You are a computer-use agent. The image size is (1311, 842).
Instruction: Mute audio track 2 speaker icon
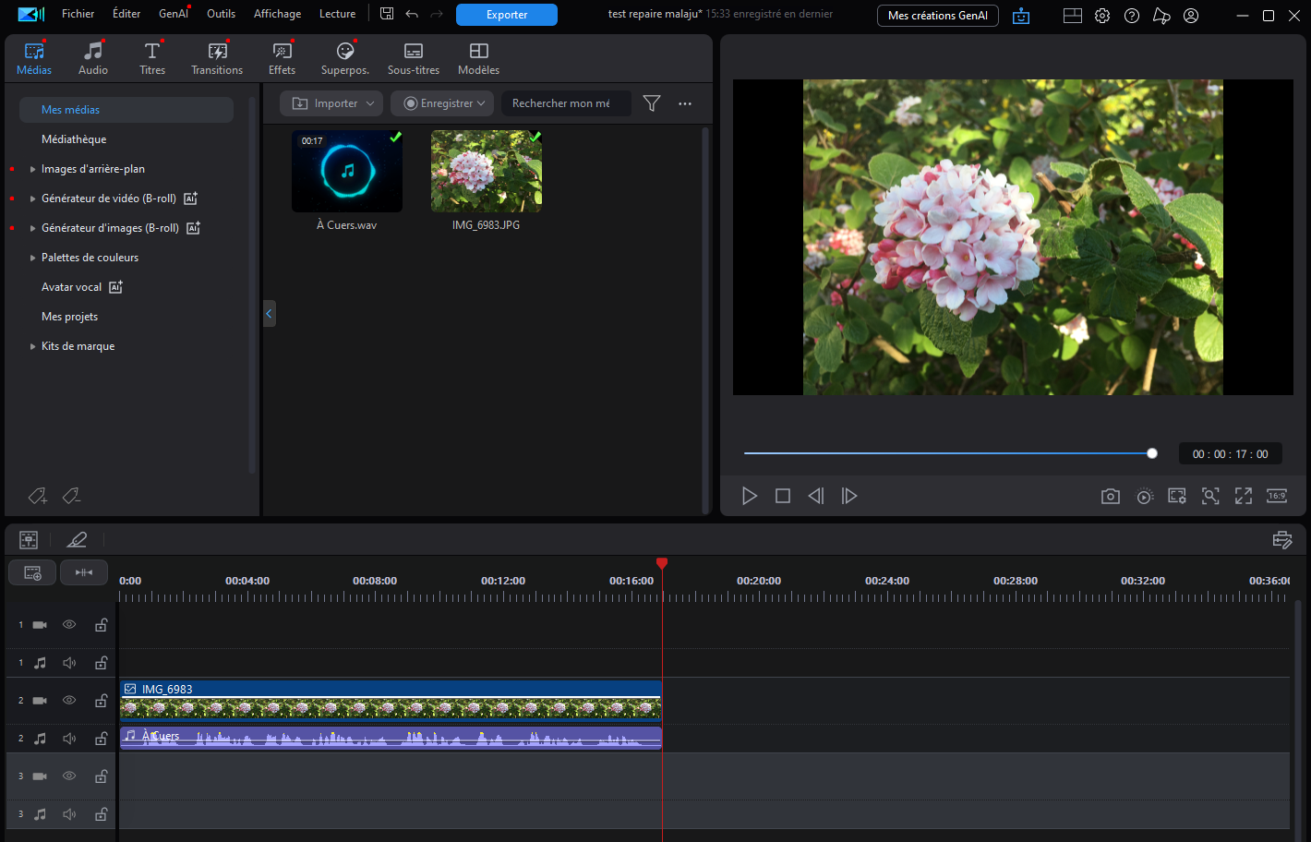(x=69, y=739)
